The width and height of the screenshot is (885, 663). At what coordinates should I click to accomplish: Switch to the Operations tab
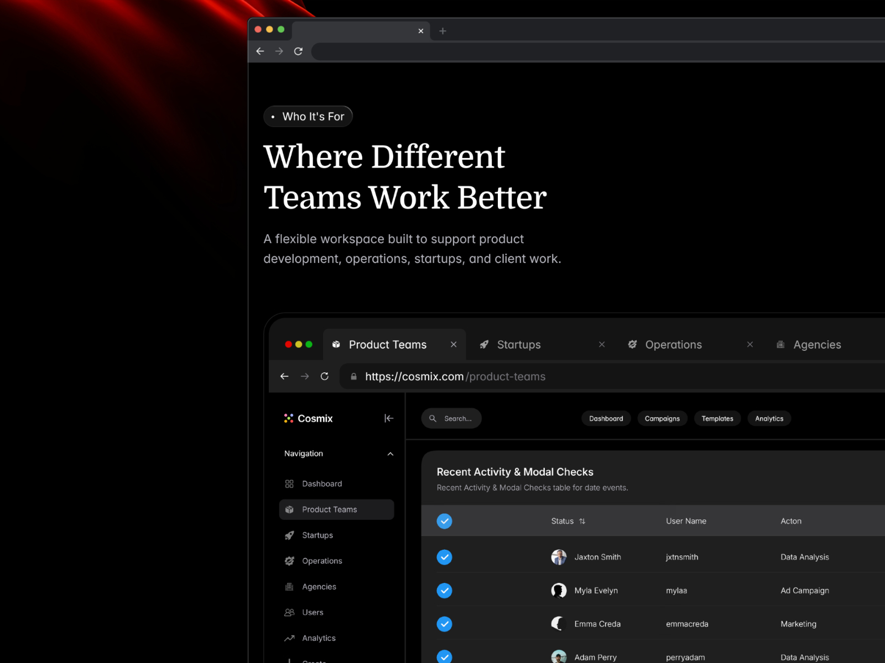pyautogui.click(x=673, y=345)
